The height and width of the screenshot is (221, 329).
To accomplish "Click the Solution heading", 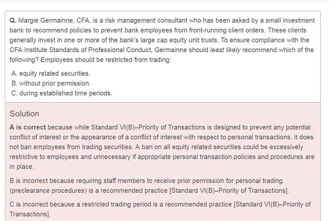I will click(24, 114).
